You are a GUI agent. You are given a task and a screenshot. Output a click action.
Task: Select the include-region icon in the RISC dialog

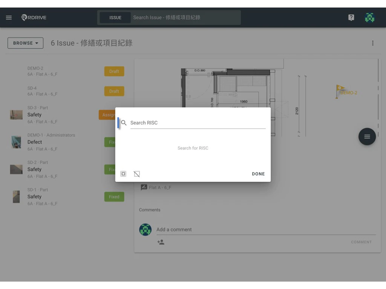[x=123, y=173]
